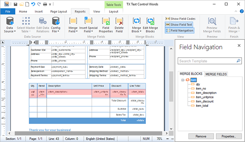Click the Edit Data Relations icon
The image size is (245, 142).
(42, 21)
